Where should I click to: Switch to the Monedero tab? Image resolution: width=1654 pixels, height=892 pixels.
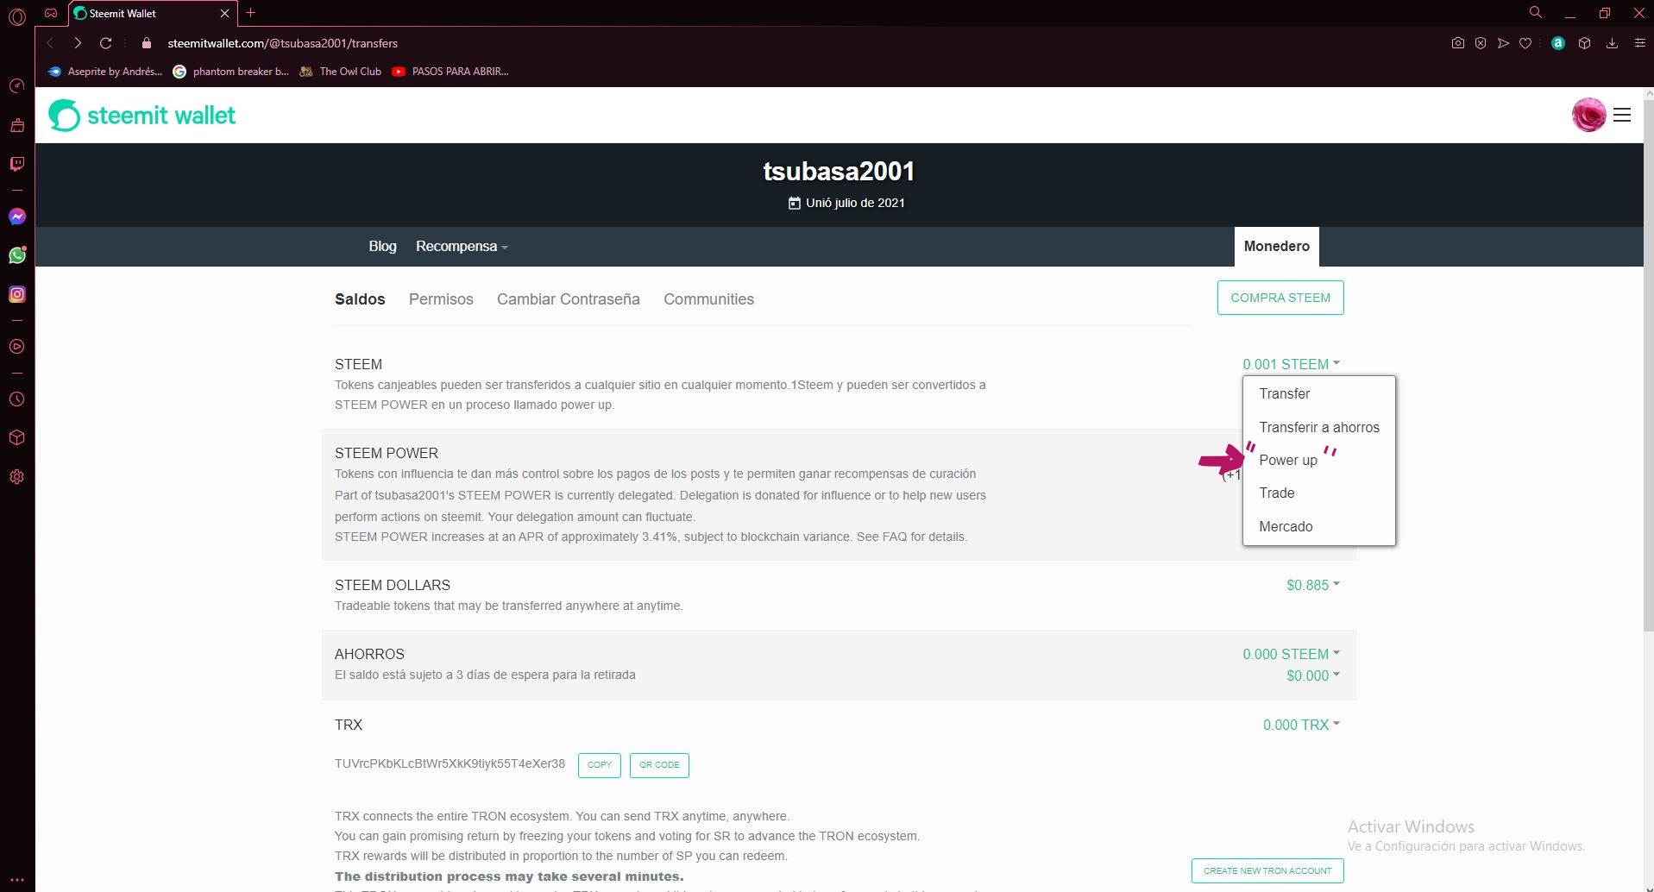coord(1276,247)
